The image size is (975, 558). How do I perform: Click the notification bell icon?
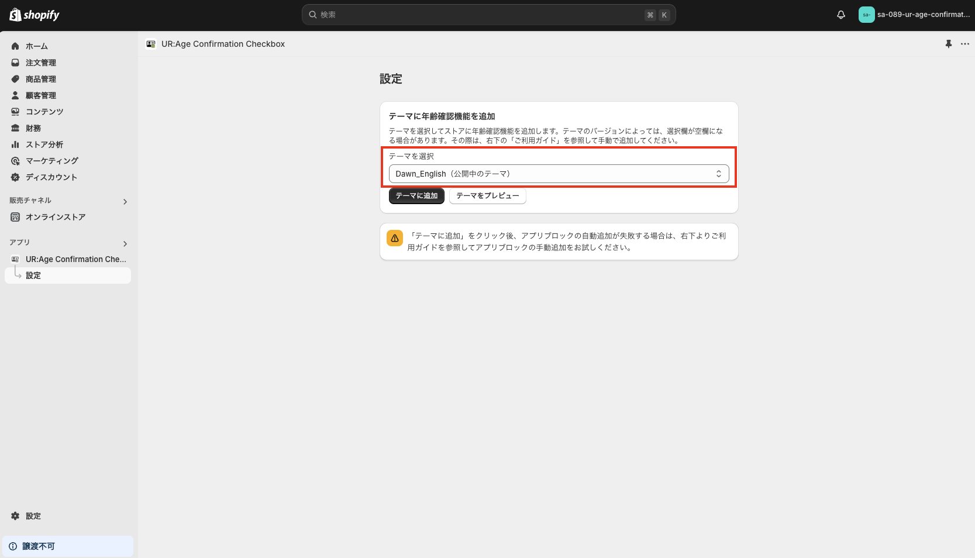coord(840,15)
